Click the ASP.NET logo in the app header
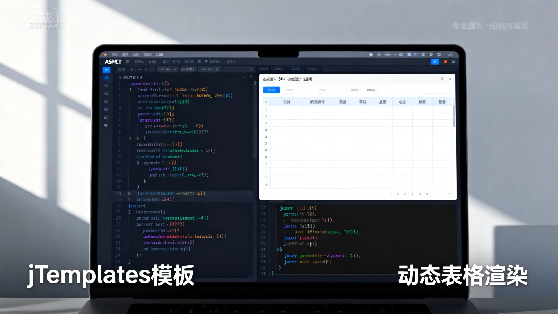The height and width of the screenshot is (314, 558). [113, 62]
